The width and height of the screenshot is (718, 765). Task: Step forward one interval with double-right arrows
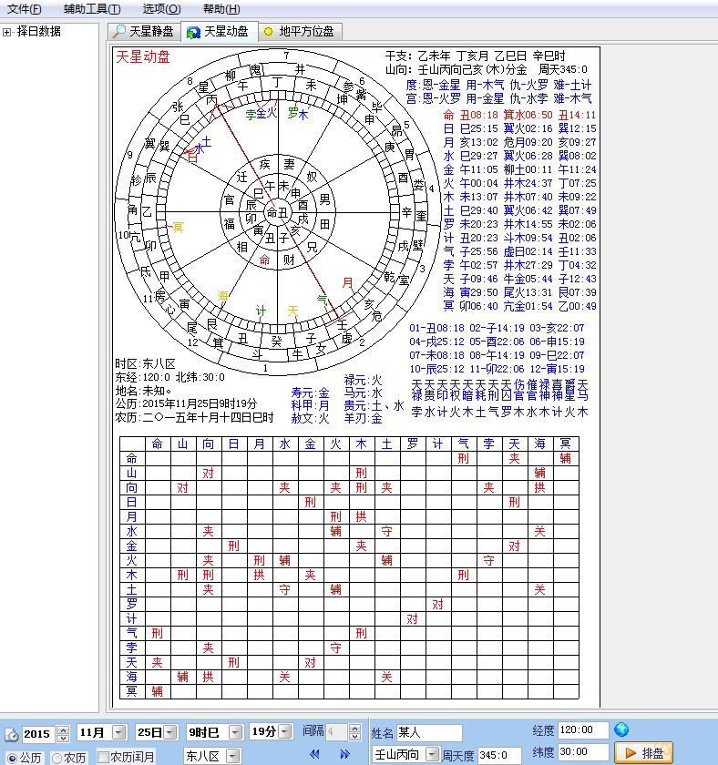(x=344, y=754)
